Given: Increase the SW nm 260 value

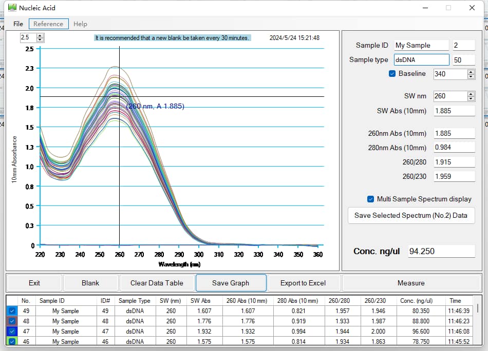Looking at the screenshot, I should 471,94.
